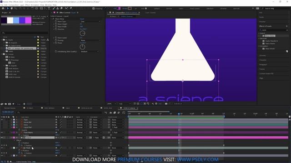Toggle timeline Motion Blur icon
291x163 pixels.
(x=119, y=113)
